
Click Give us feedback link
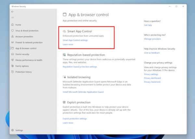pyautogui.click(x=152, y=53)
